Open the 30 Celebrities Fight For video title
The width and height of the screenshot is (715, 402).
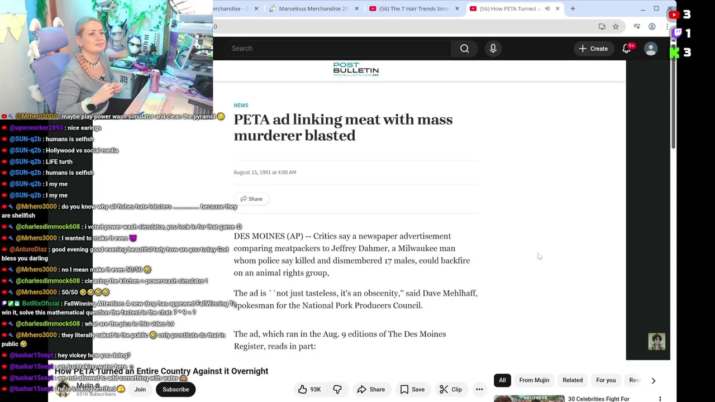tap(598, 399)
